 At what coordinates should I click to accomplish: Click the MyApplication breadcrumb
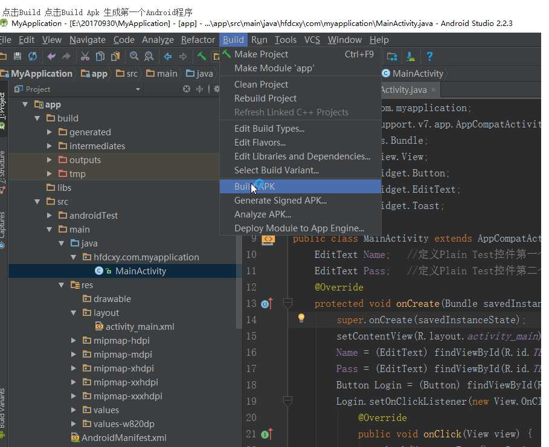click(x=36, y=74)
